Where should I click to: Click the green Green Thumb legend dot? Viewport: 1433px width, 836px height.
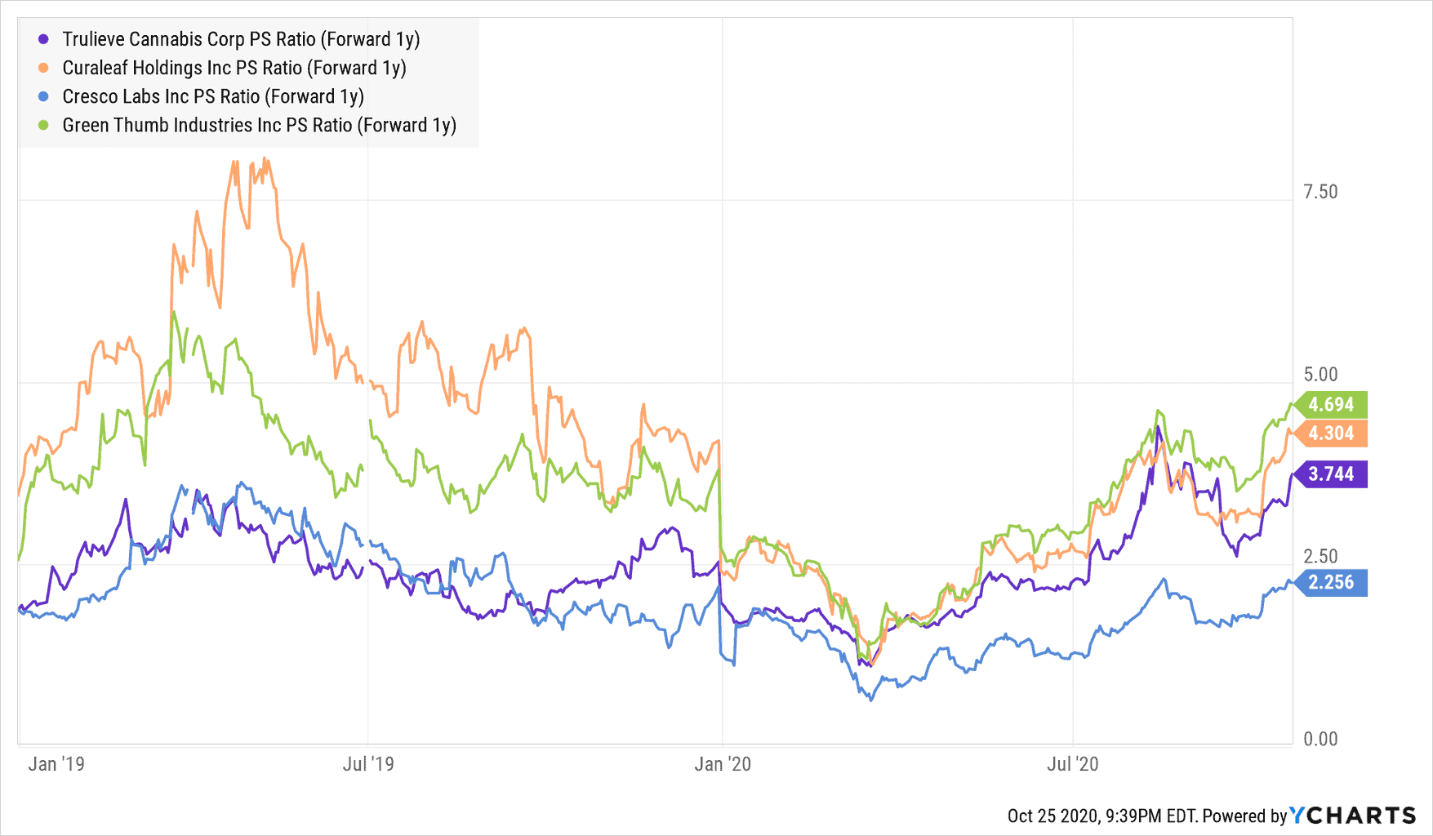pyautogui.click(x=44, y=125)
